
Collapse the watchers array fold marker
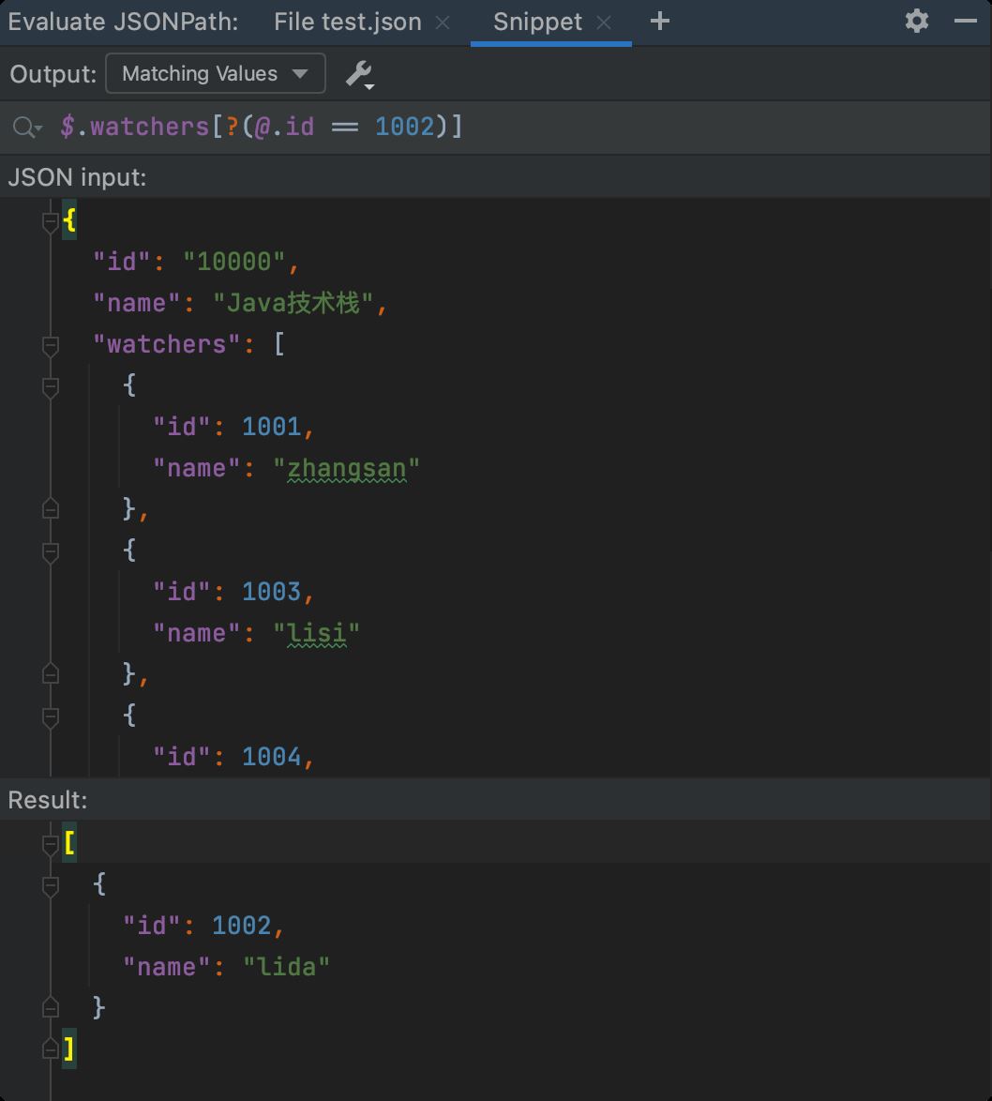click(51, 345)
